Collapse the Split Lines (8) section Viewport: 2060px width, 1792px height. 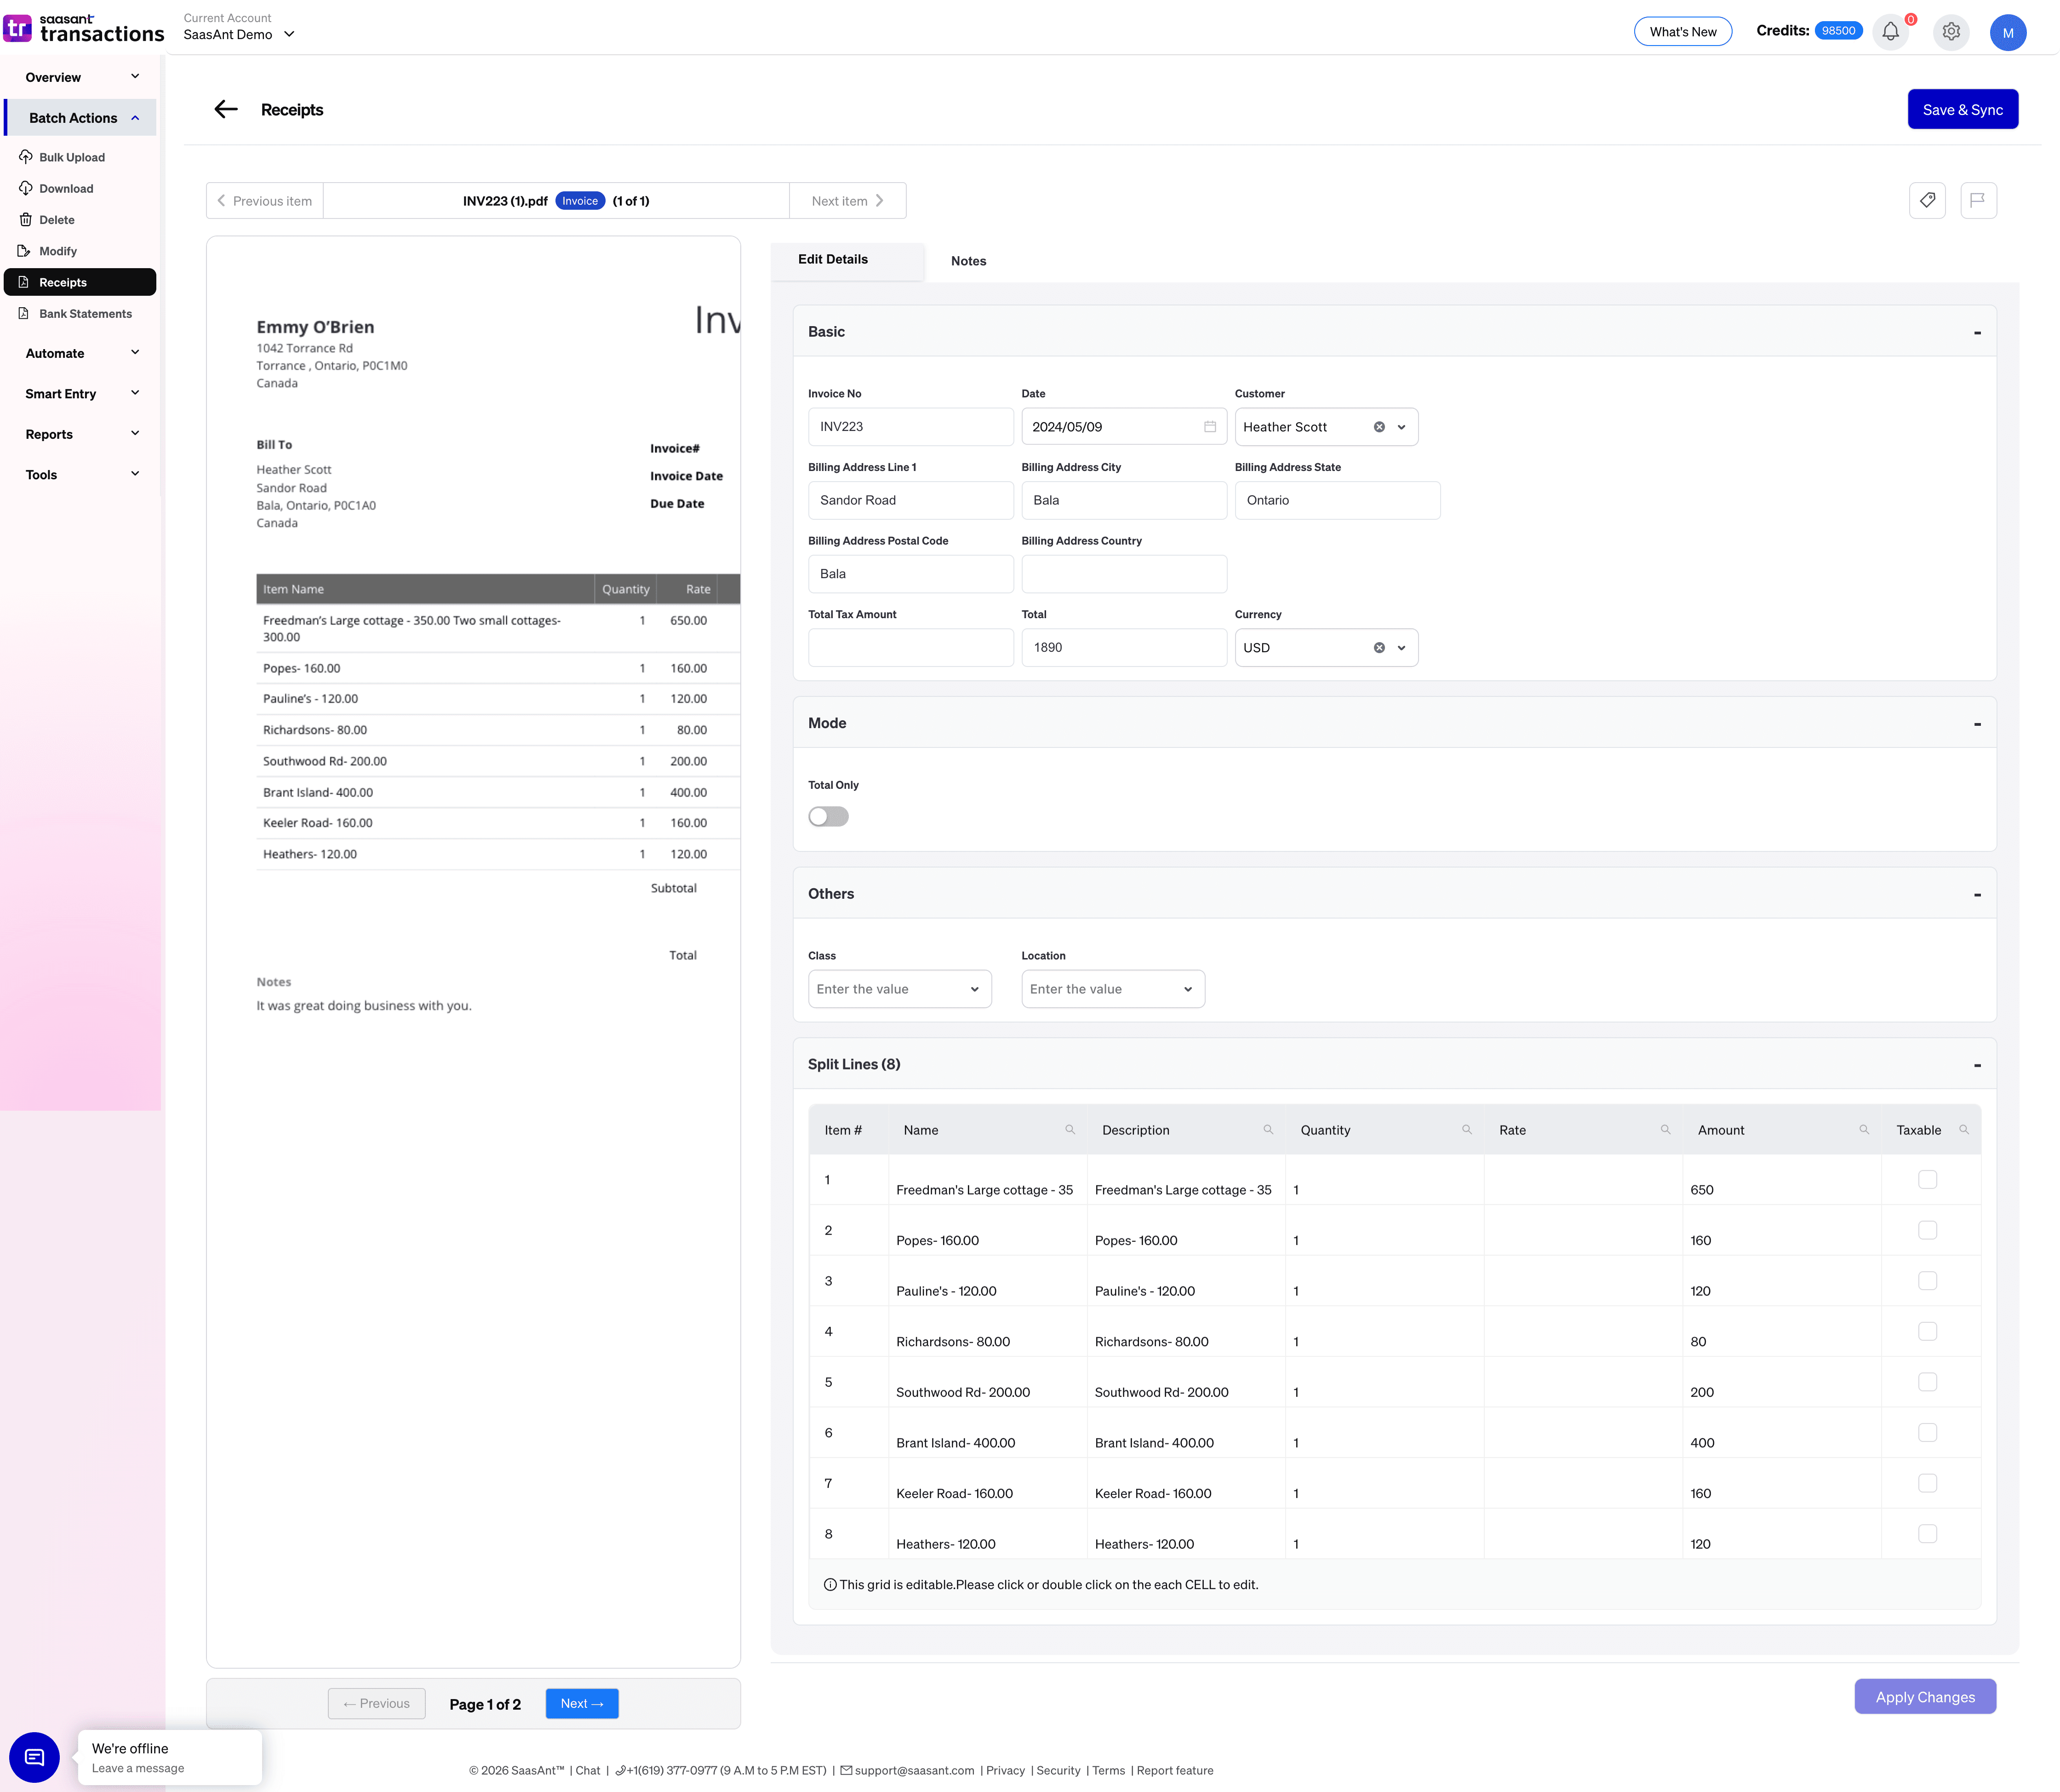tap(1977, 1064)
